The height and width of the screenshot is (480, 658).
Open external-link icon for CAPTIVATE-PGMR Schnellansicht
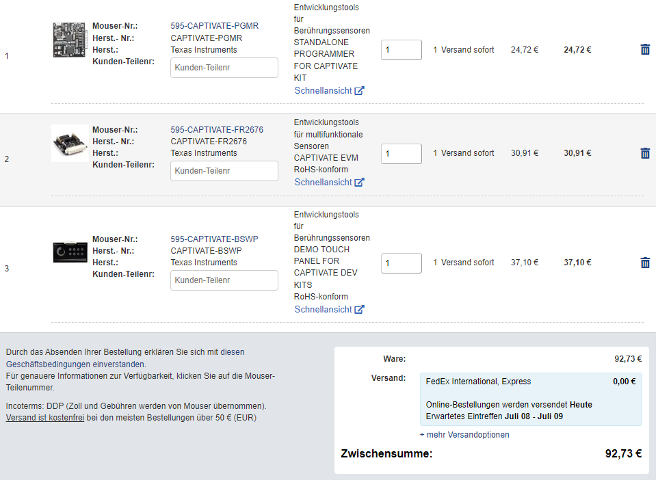359,91
